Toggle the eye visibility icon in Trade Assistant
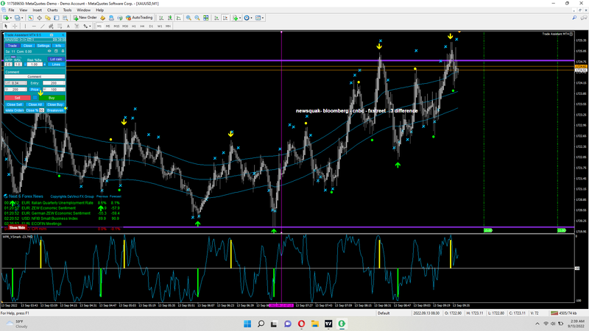The image size is (589, 331). coord(50,51)
